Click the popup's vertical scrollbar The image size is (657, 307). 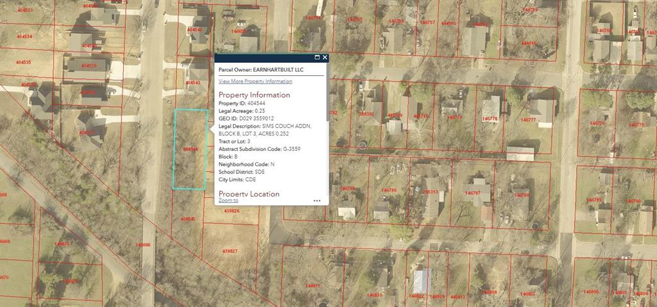(x=327, y=128)
